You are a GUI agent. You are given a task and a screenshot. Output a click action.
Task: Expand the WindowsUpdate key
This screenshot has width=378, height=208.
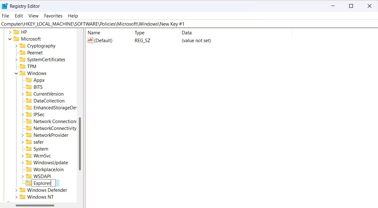22,162
